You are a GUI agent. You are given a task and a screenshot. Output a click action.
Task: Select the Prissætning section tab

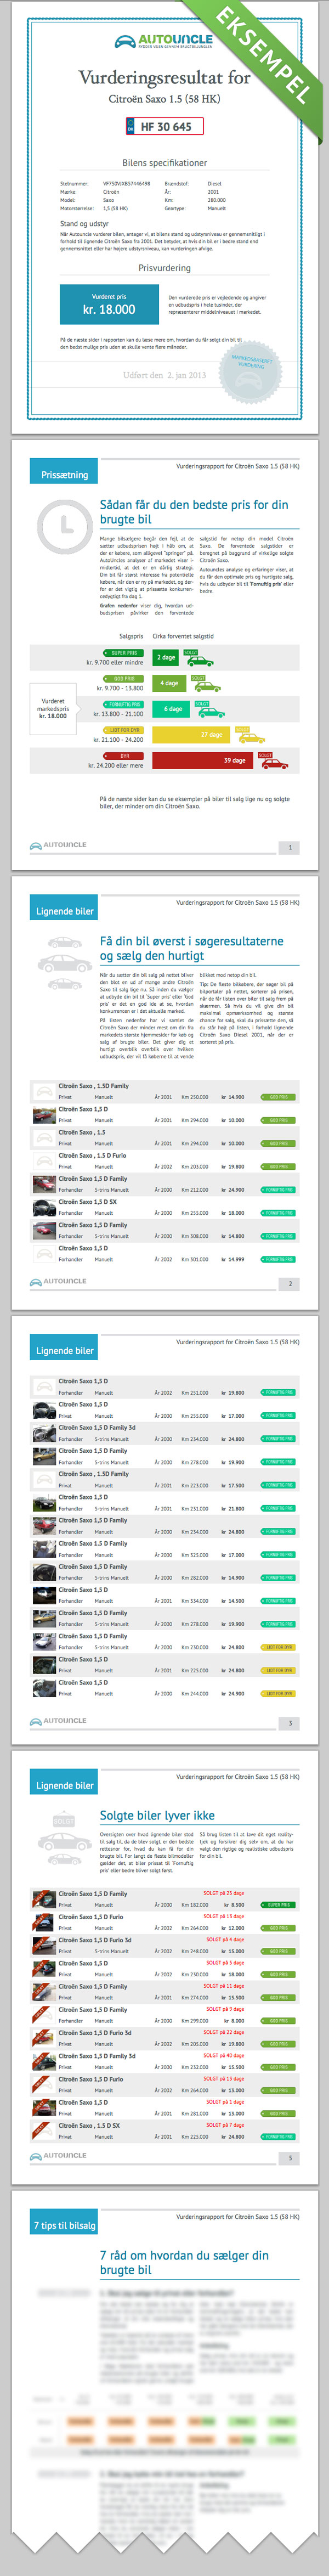click(x=64, y=475)
